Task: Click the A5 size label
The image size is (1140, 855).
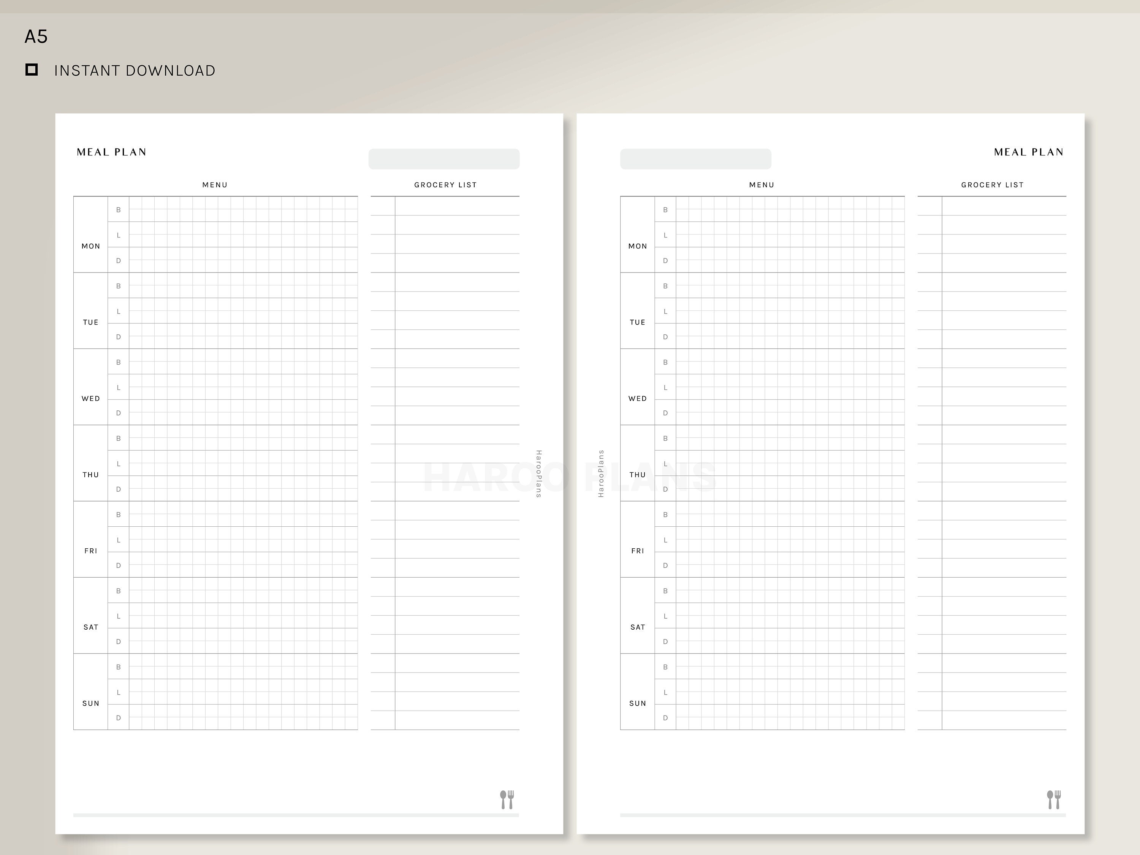Action: [x=36, y=36]
